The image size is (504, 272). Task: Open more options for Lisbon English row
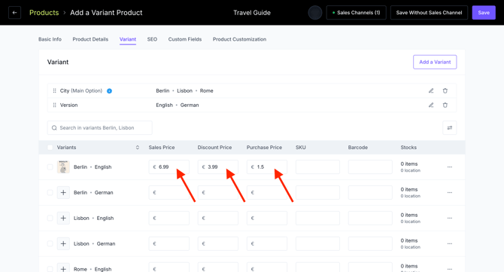point(450,218)
